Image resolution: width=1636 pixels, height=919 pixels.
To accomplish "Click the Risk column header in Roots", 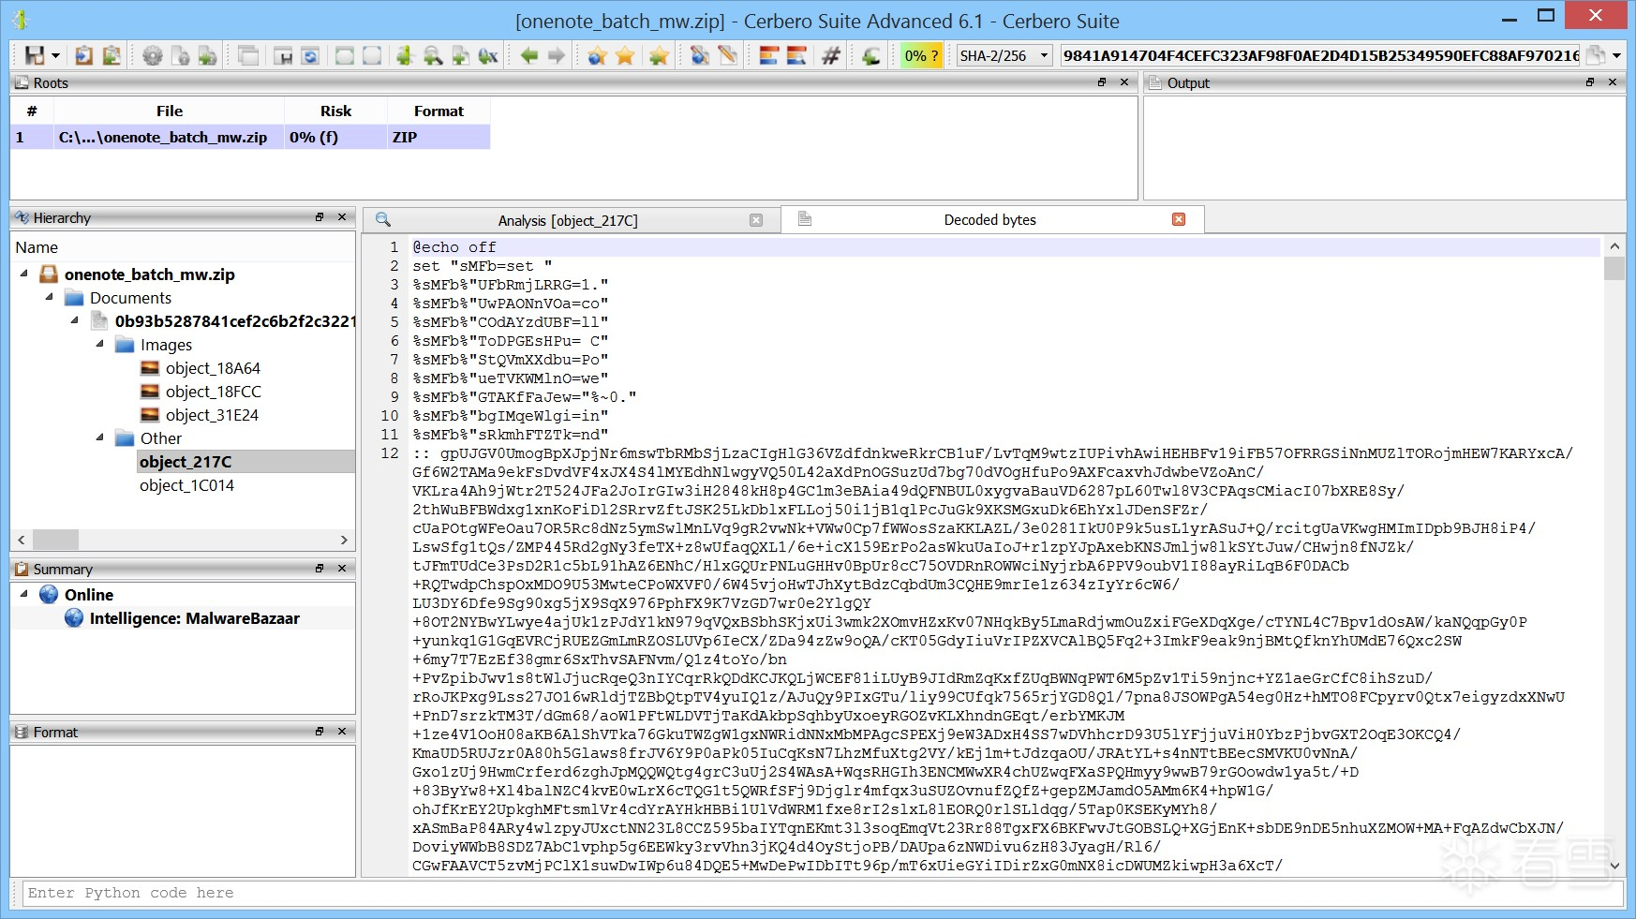I will 335,111.
